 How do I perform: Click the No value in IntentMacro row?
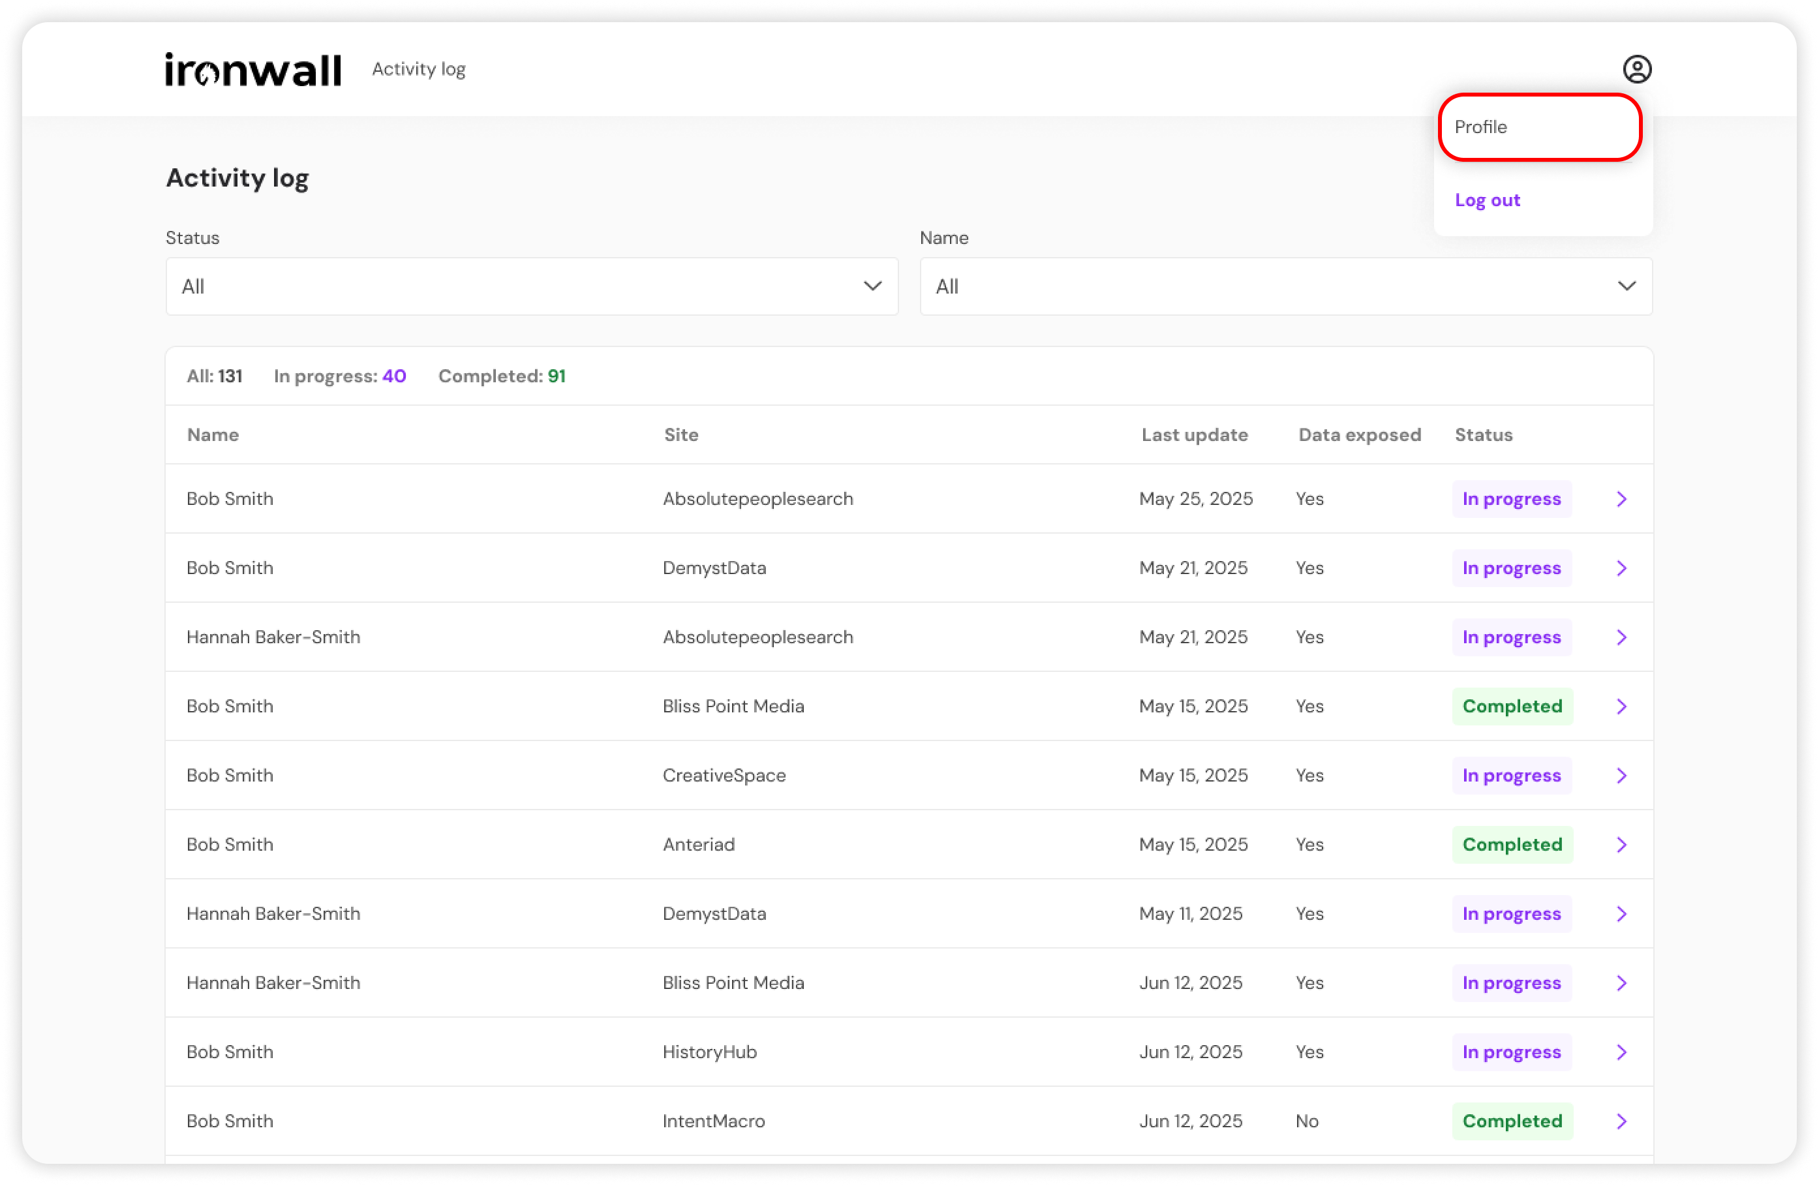click(x=1307, y=1122)
